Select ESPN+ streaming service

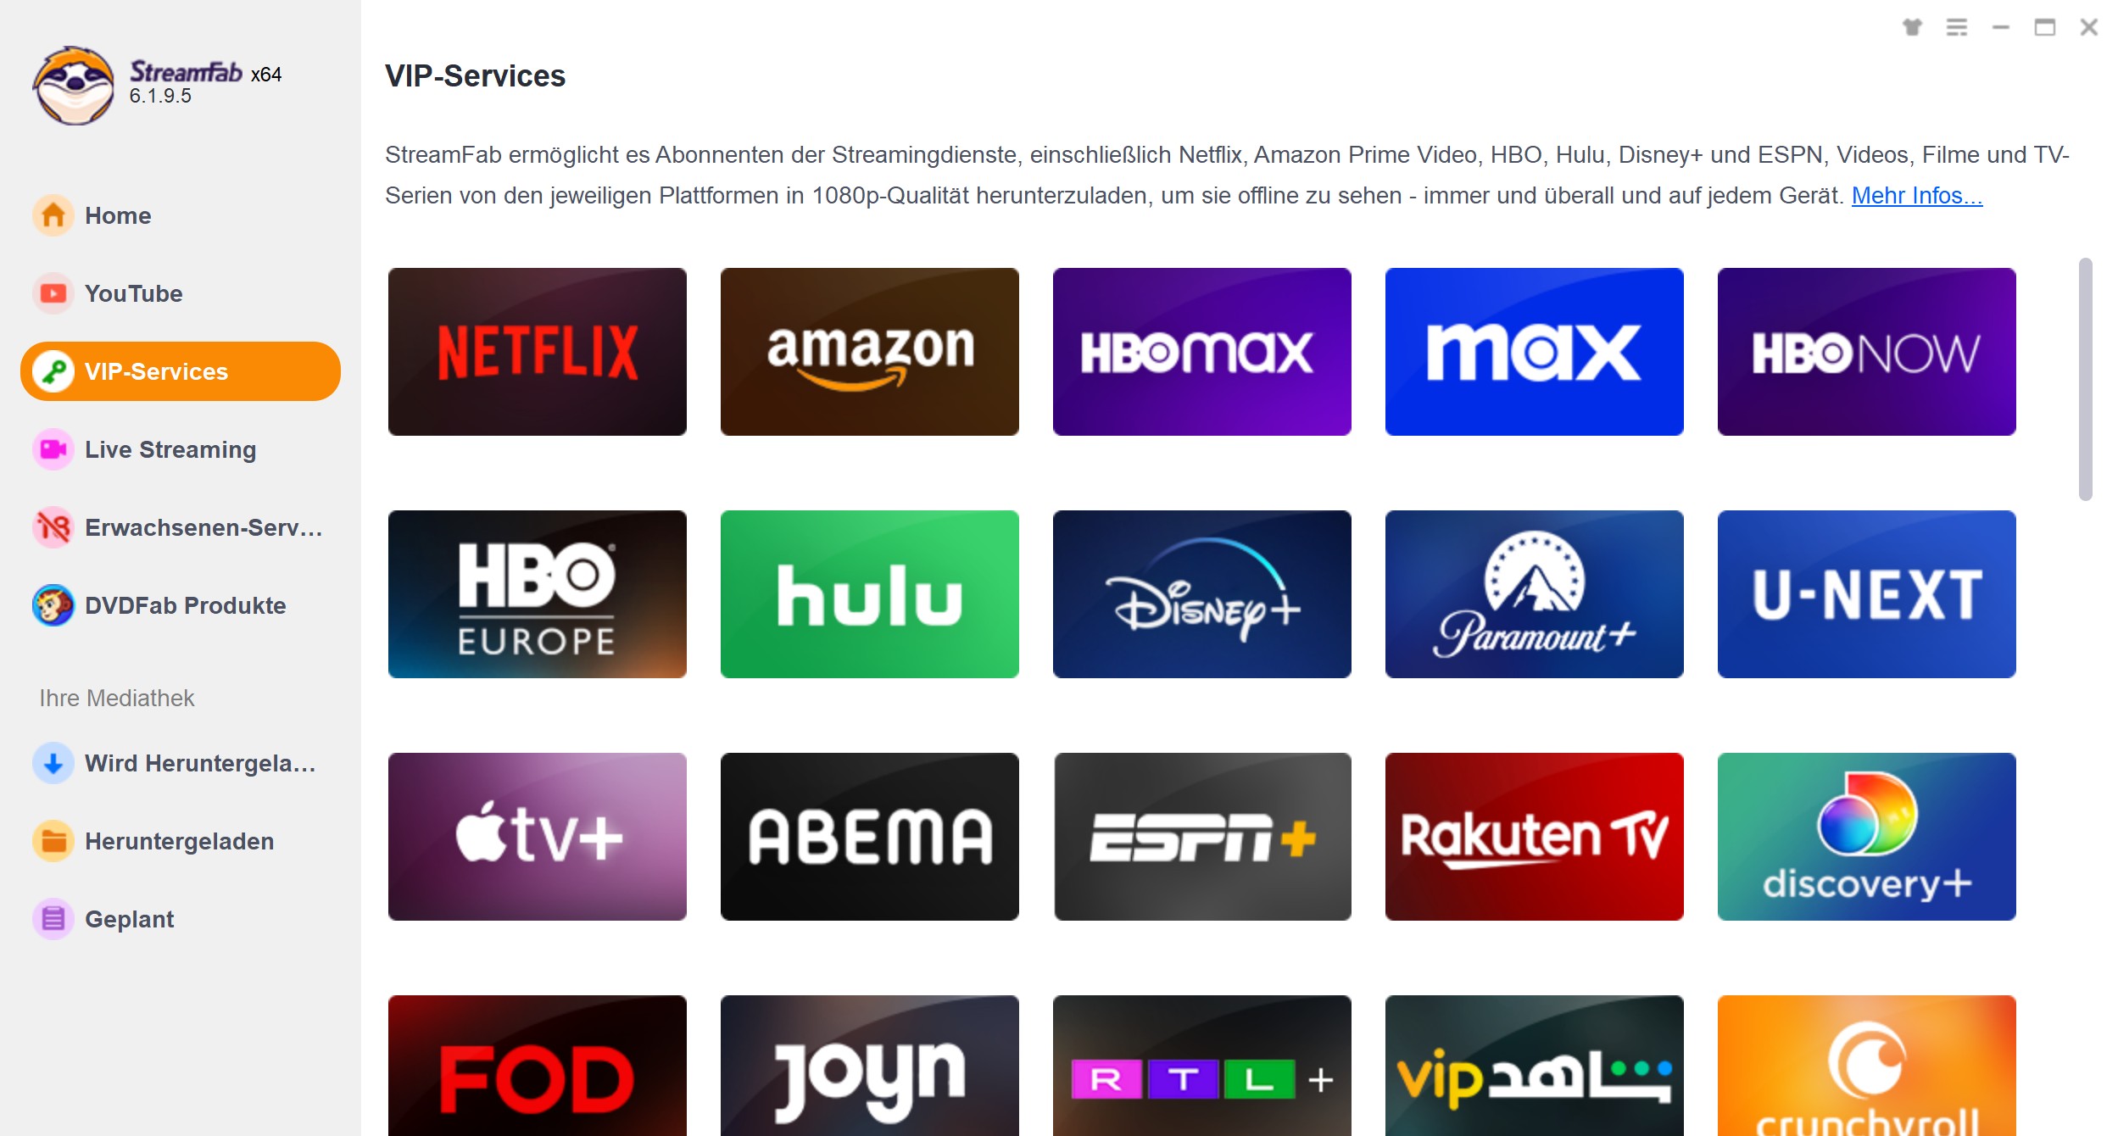pos(1202,836)
